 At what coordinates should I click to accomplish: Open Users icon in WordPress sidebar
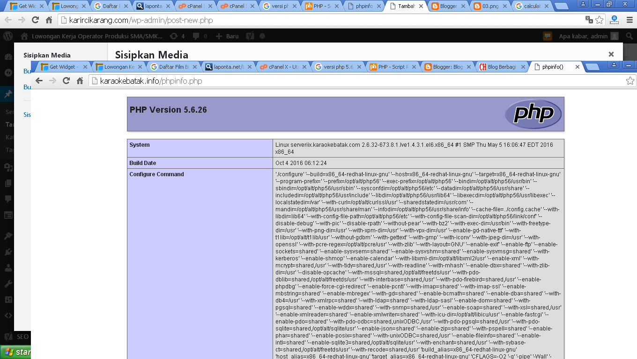(8, 268)
